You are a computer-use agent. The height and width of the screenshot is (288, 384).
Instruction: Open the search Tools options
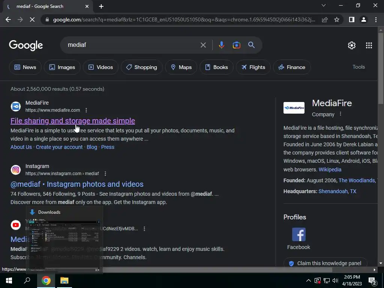pos(358,67)
